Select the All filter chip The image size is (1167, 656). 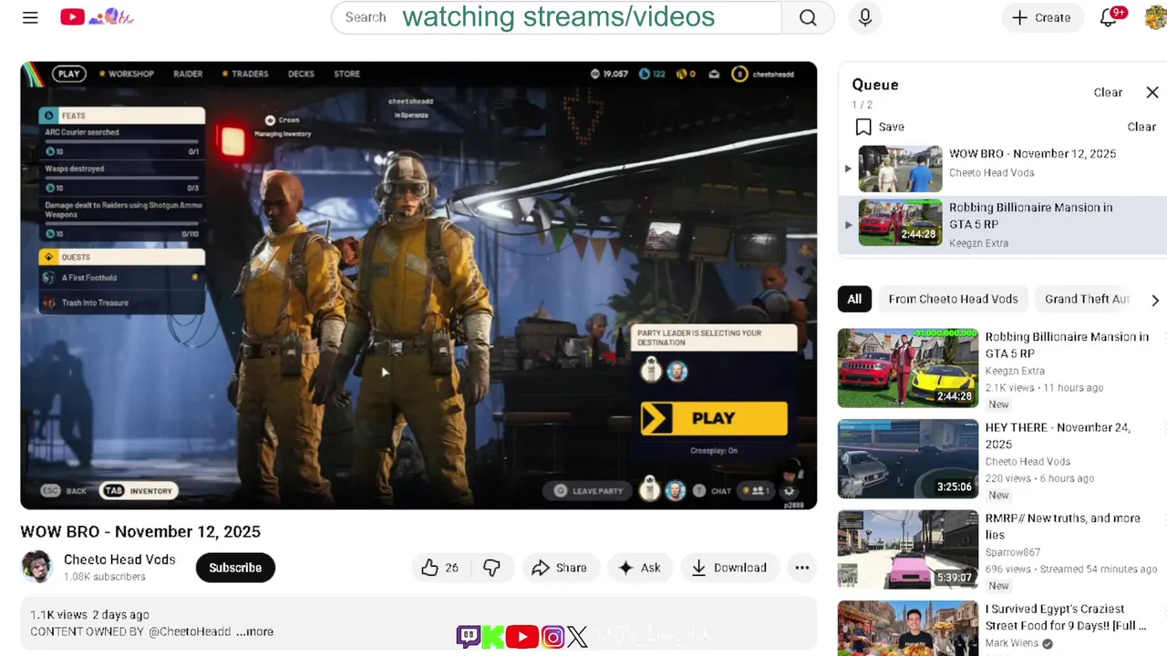click(854, 299)
